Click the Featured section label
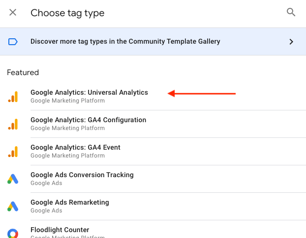 tap(23, 73)
